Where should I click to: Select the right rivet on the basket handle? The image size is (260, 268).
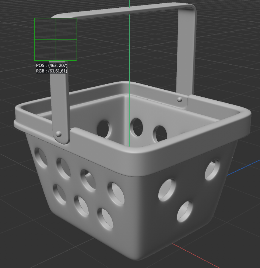[x=180, y=99]
